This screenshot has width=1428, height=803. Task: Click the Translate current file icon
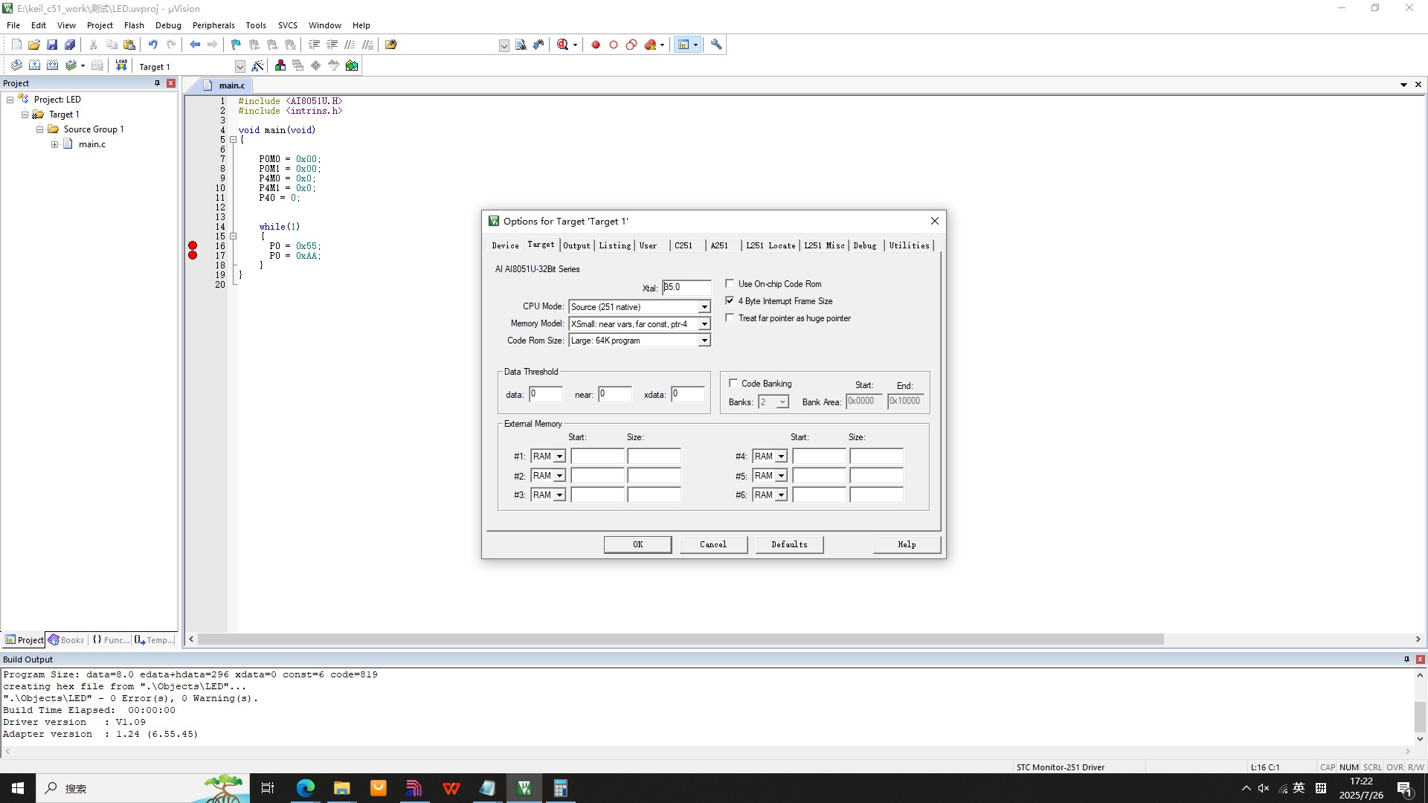click(16, 65)
